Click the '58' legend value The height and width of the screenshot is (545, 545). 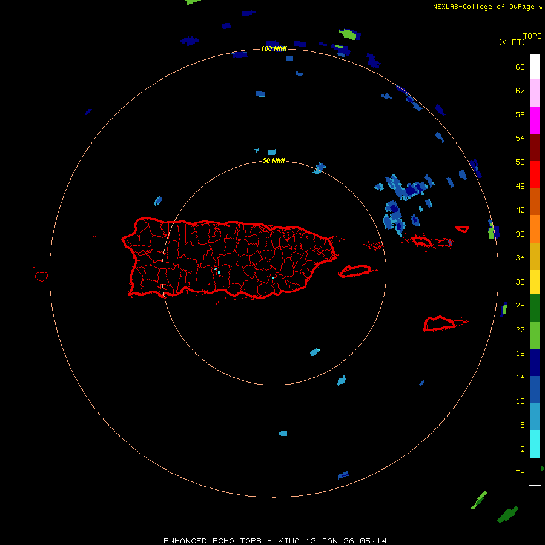(520, 114)
